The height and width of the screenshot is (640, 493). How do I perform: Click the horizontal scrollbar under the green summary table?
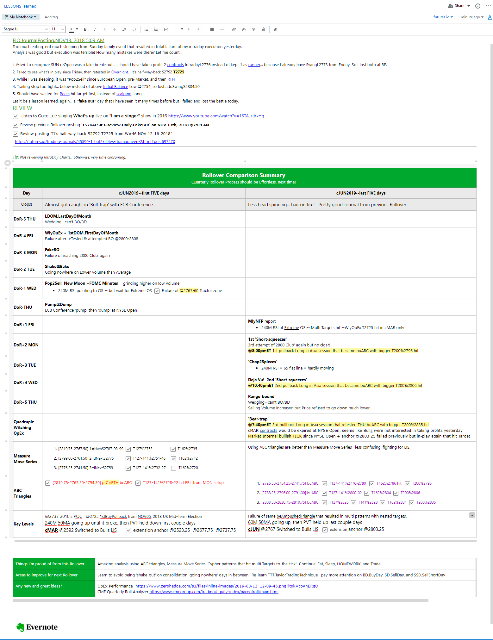[221, 600]
